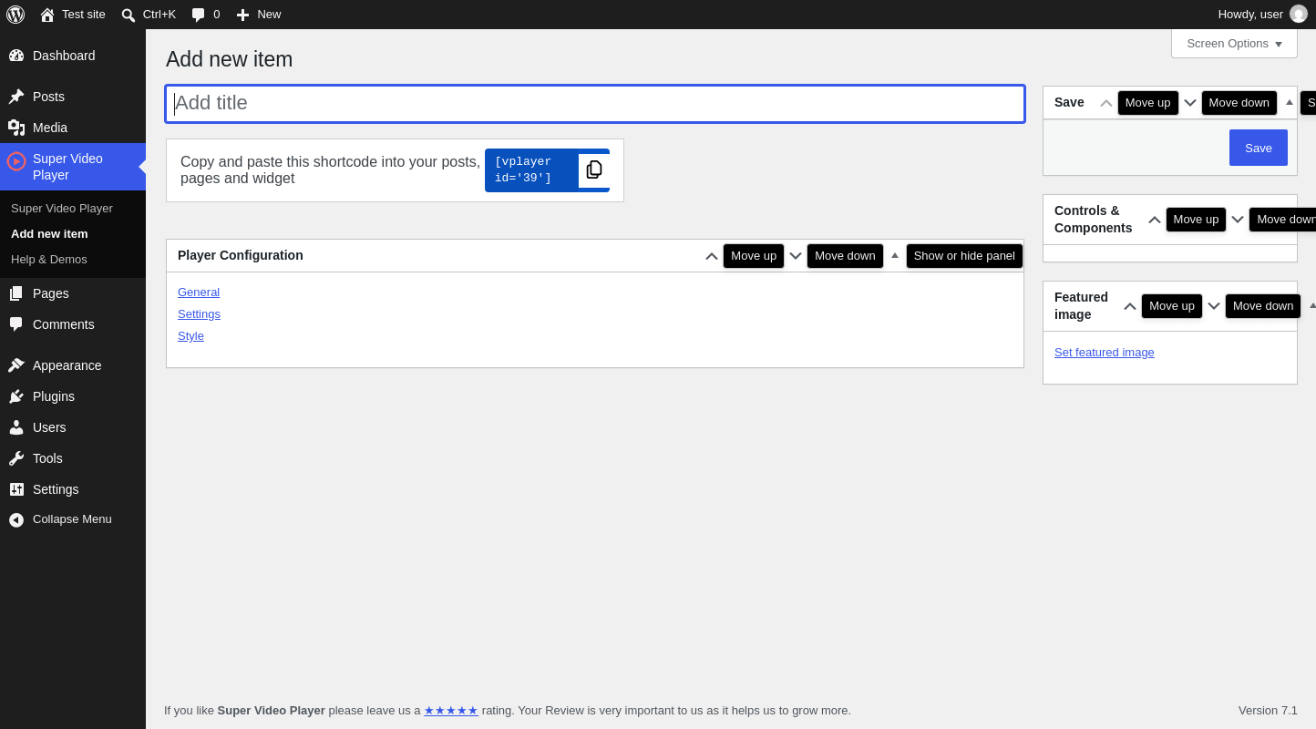Click the blue Save button
Viewport: 1316px width, 729px height.
(1259, 148)
